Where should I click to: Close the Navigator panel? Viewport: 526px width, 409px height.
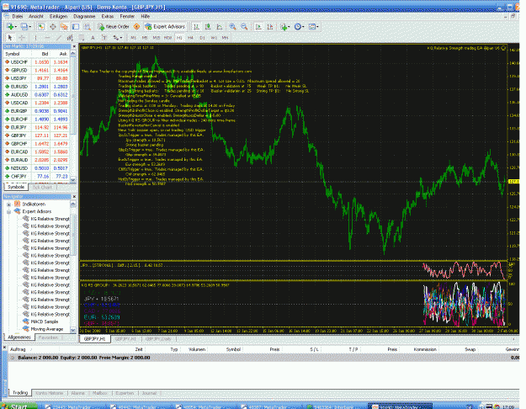[x=74, y=197]
